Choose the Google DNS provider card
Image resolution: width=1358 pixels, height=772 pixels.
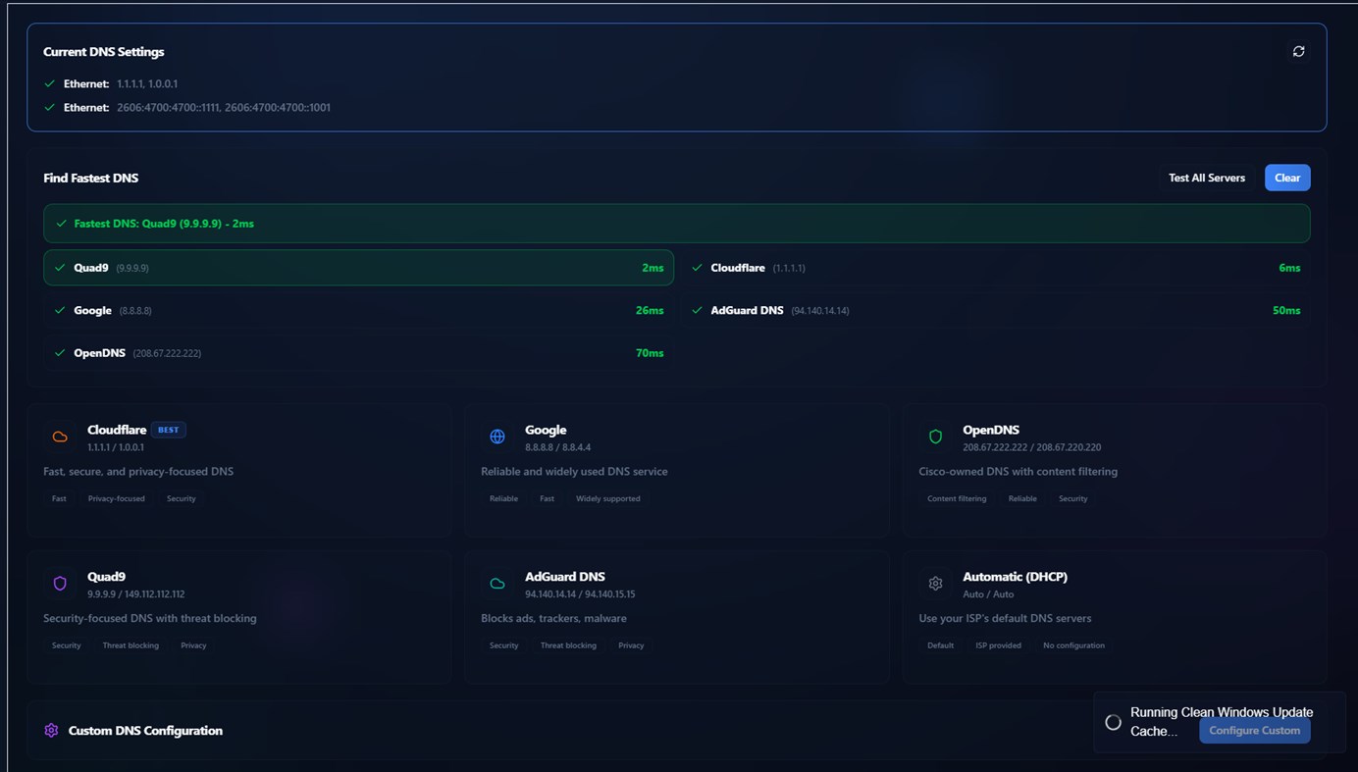[x=677, y=470]
